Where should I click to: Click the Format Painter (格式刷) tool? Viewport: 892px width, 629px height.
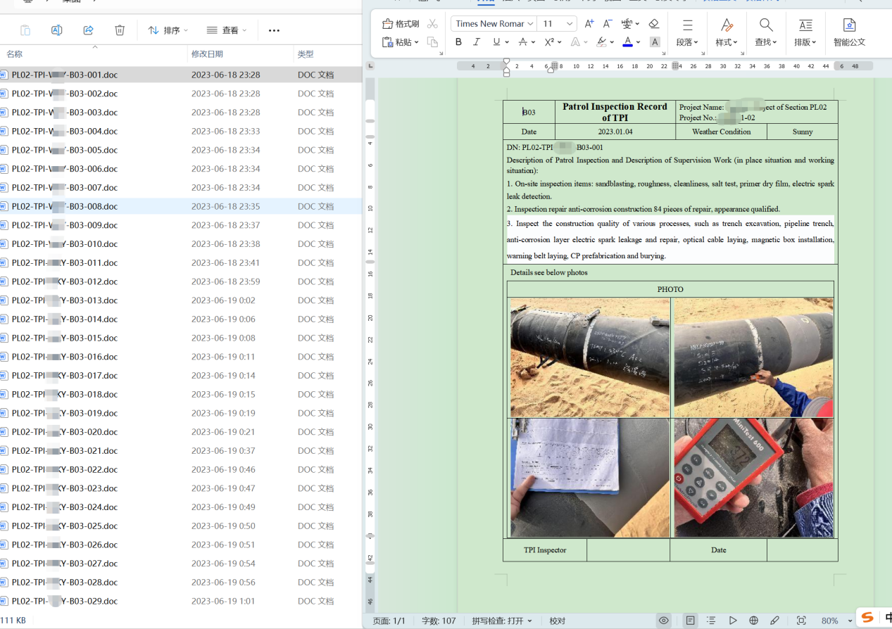point(401,24)
